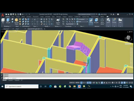Expand the Modify panel

point(47,26)
